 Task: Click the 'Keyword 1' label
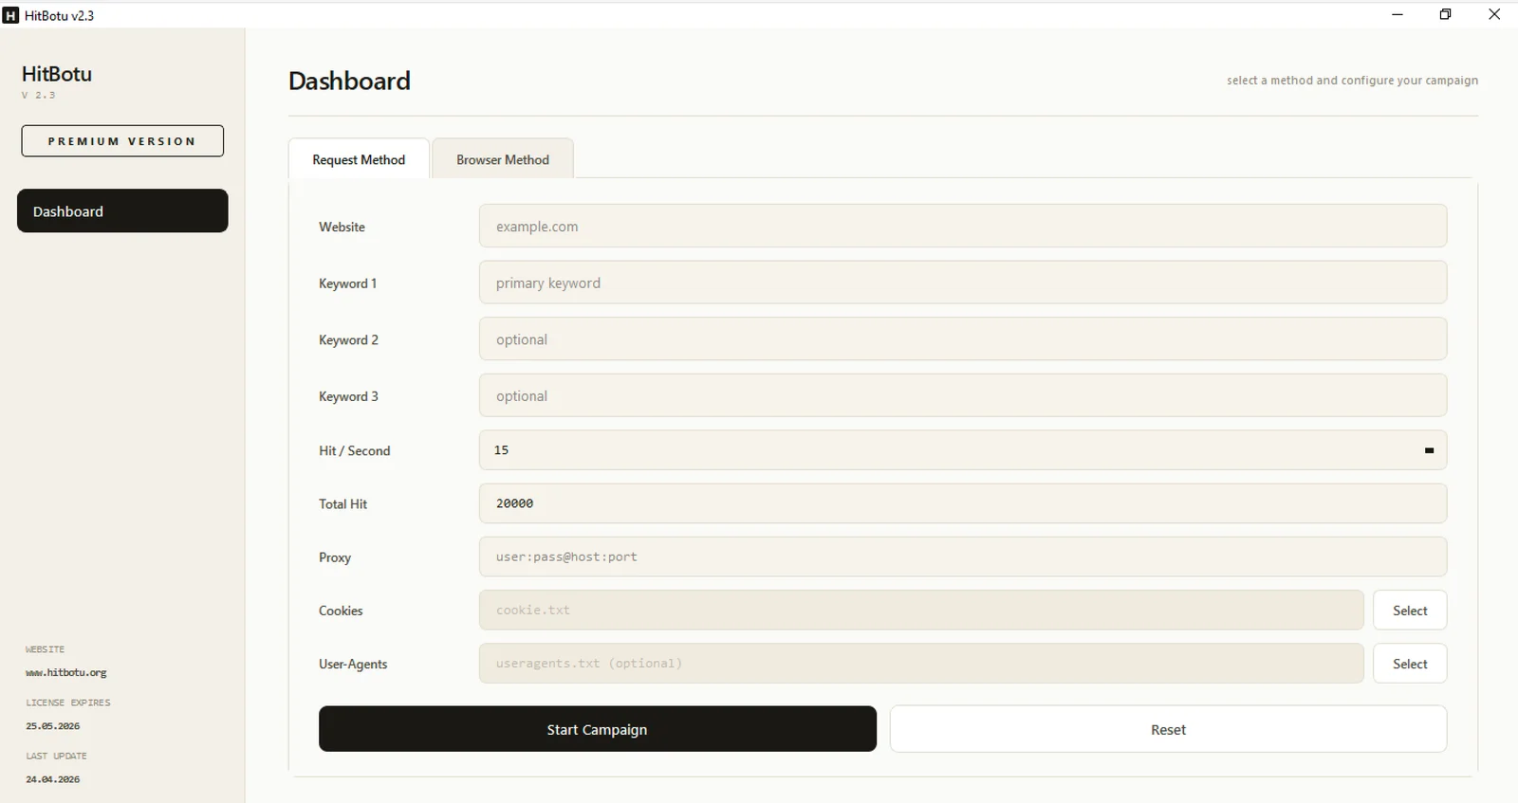point(347,283)
